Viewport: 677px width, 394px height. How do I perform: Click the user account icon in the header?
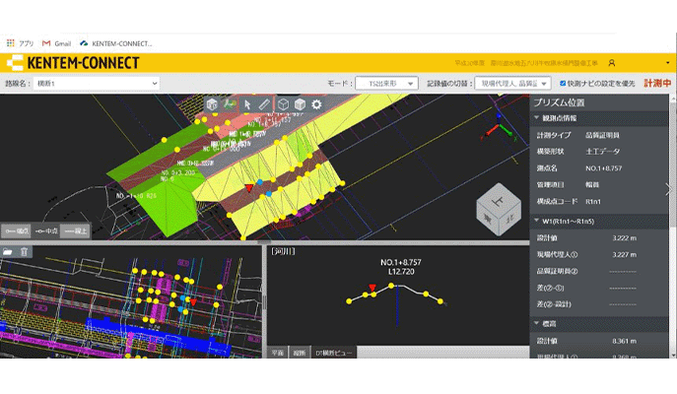pos(611,63)
